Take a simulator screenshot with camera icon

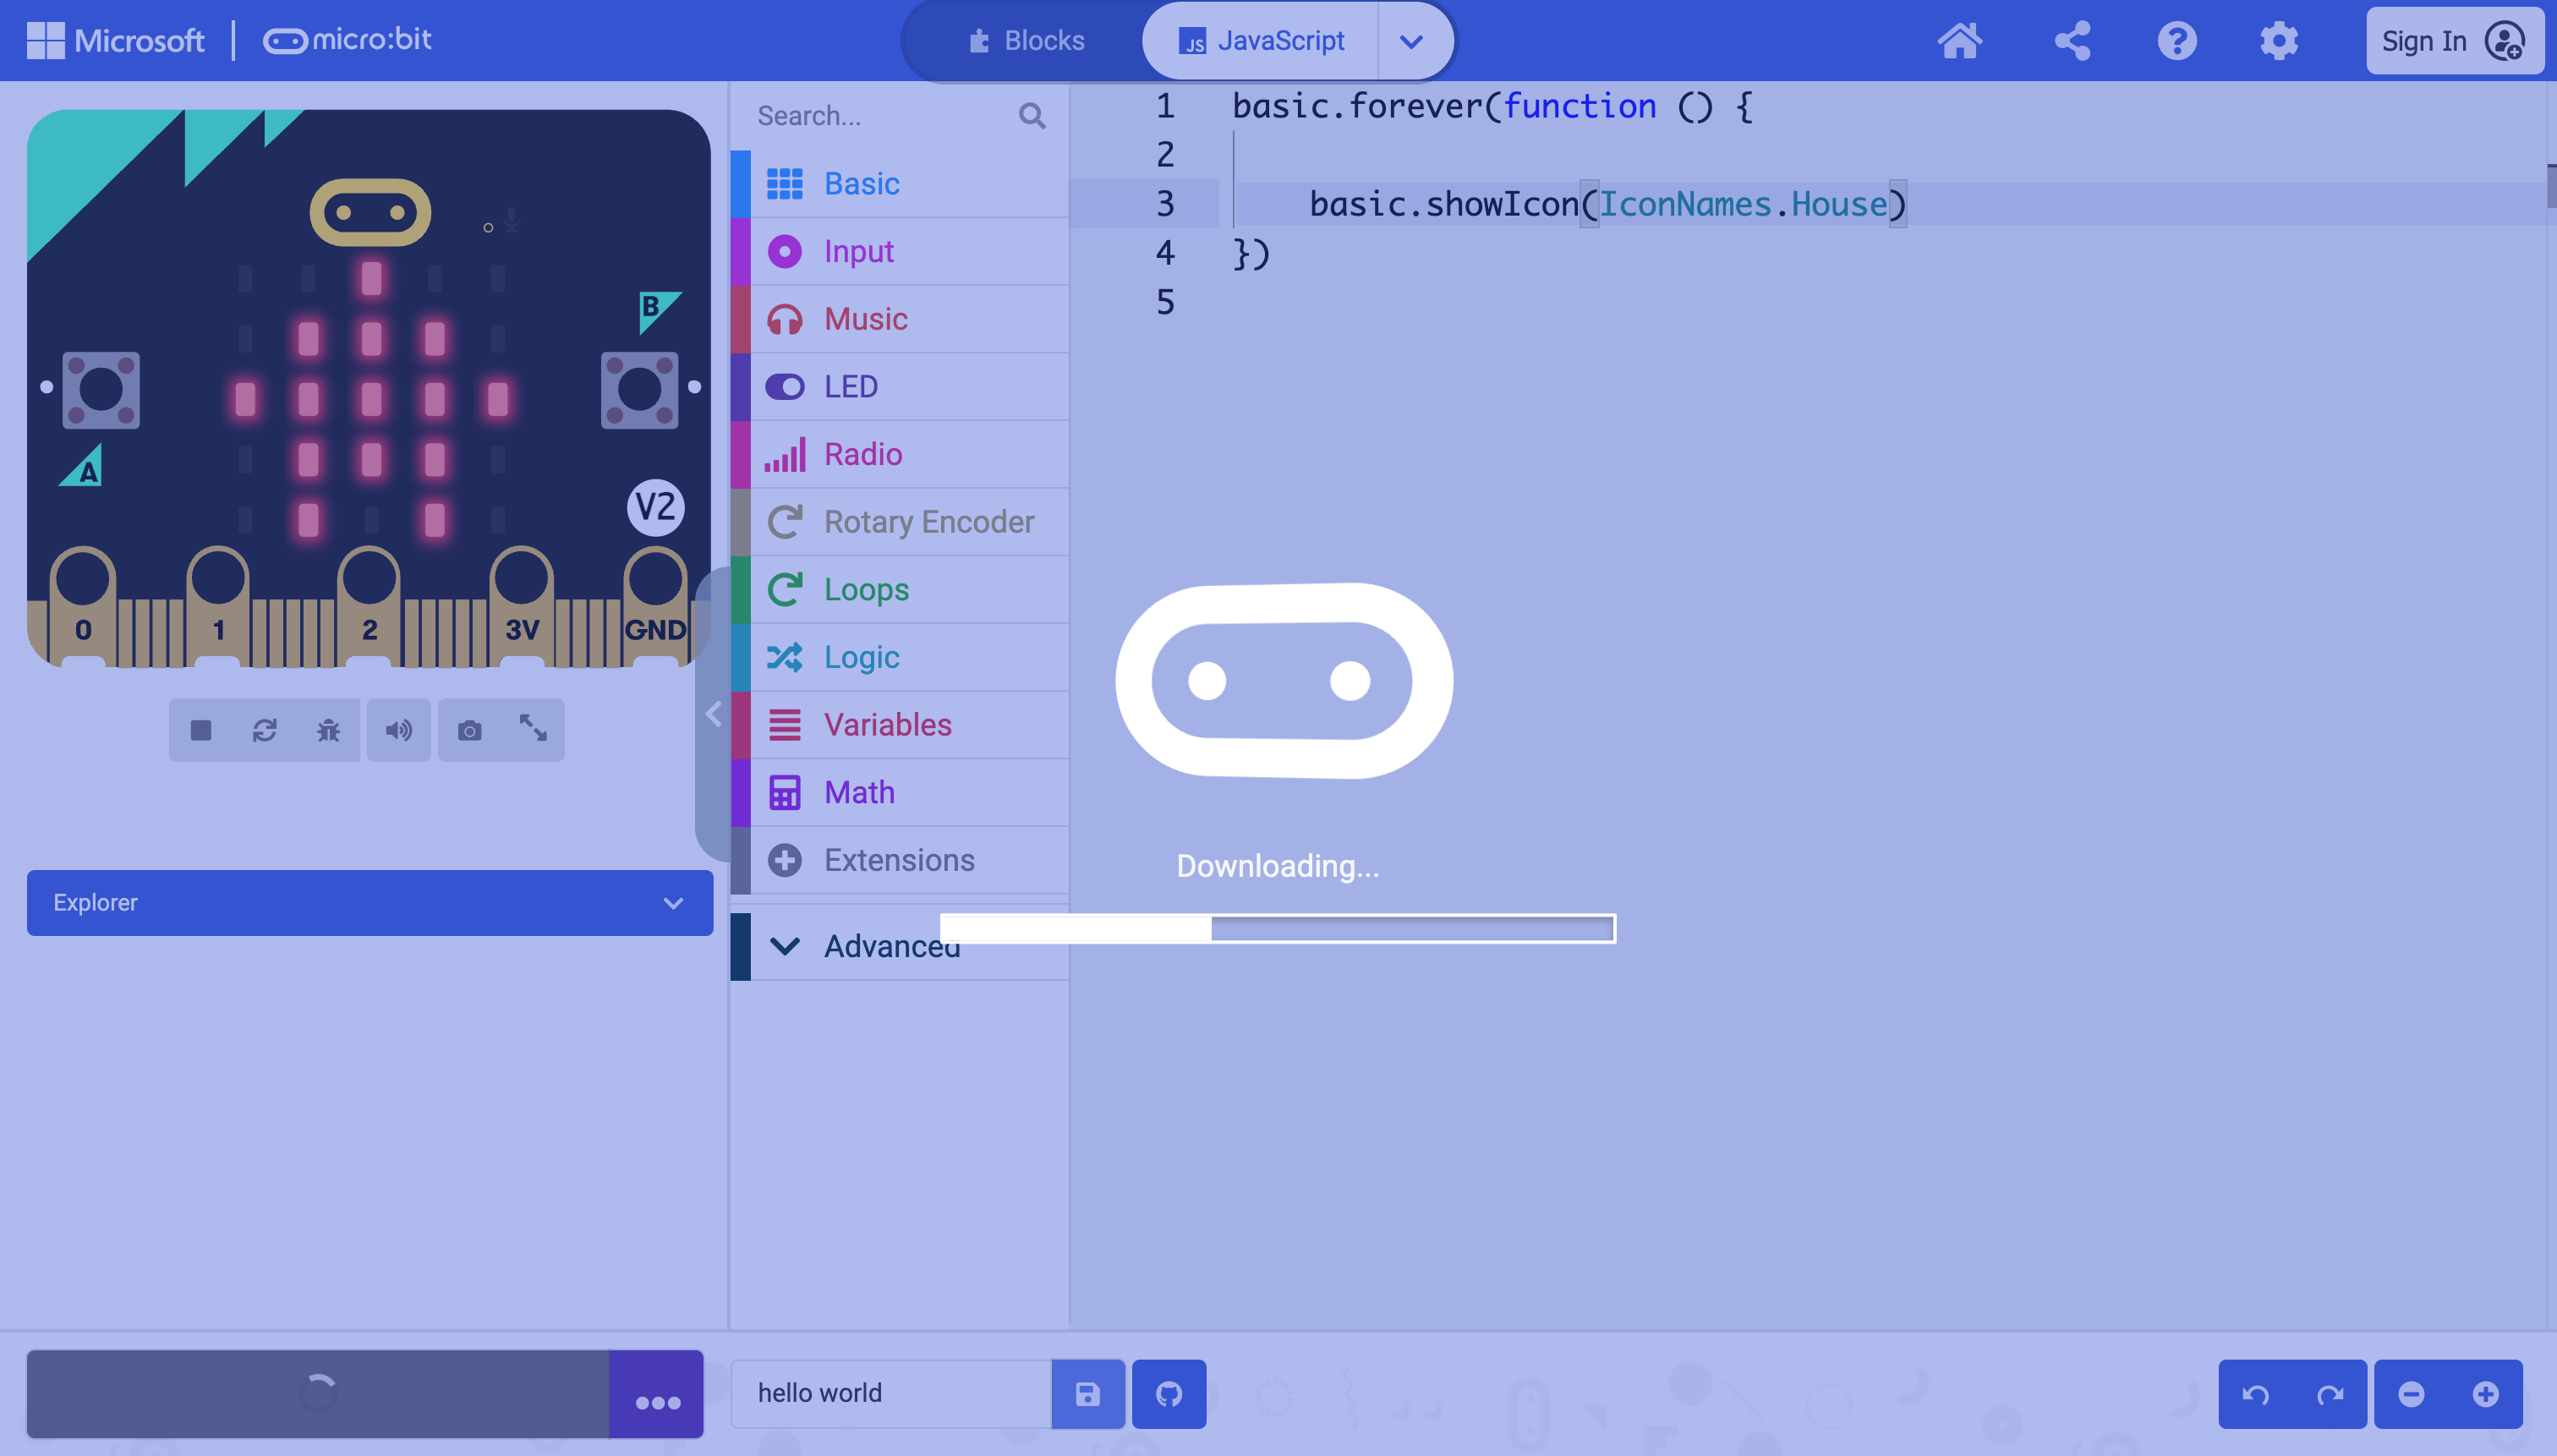[469, 730]
